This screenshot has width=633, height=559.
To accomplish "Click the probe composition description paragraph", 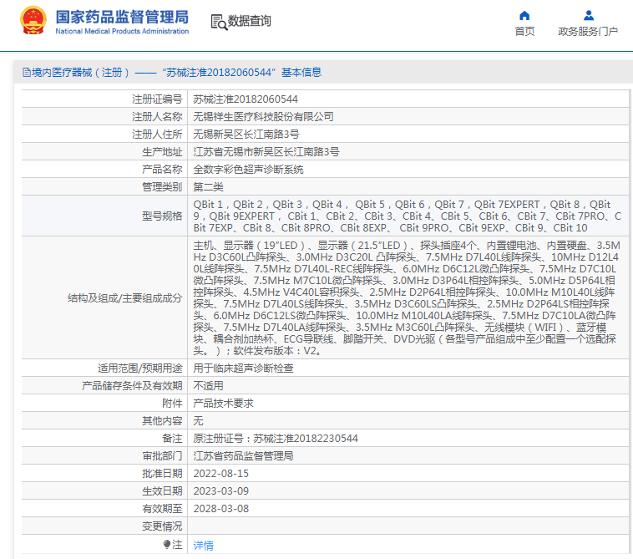I will tap(406, 298).
